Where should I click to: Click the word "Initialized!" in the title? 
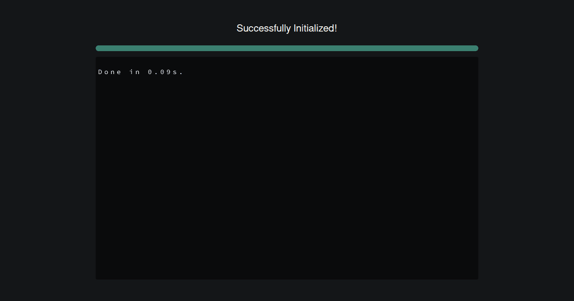[x=315, y=28]
